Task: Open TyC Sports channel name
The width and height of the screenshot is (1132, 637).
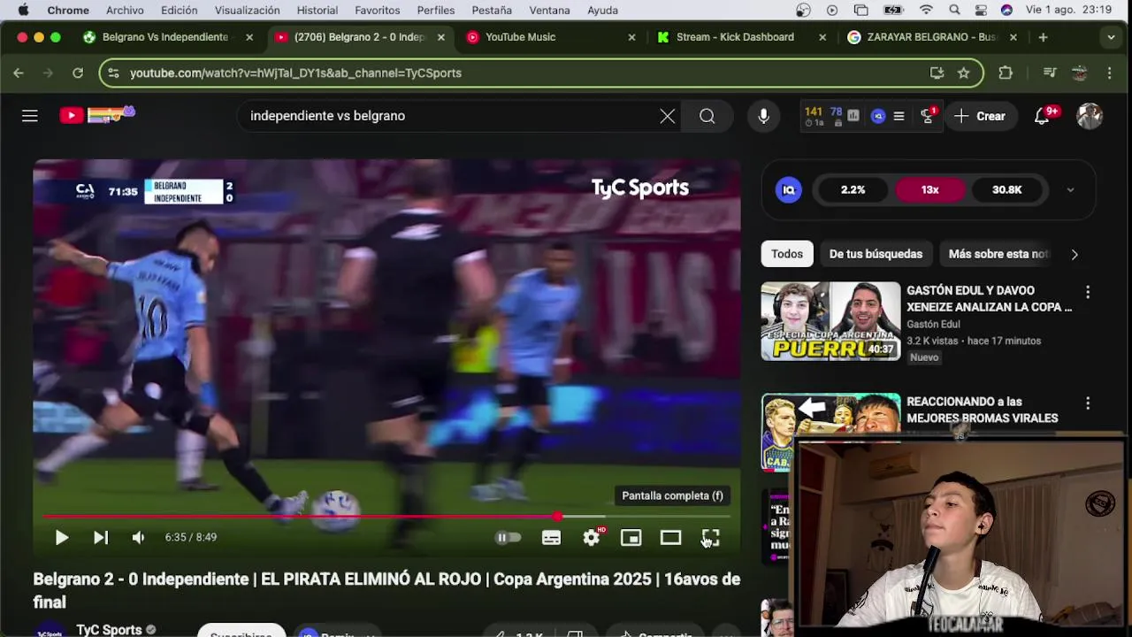Action: (x=109, y=630)
